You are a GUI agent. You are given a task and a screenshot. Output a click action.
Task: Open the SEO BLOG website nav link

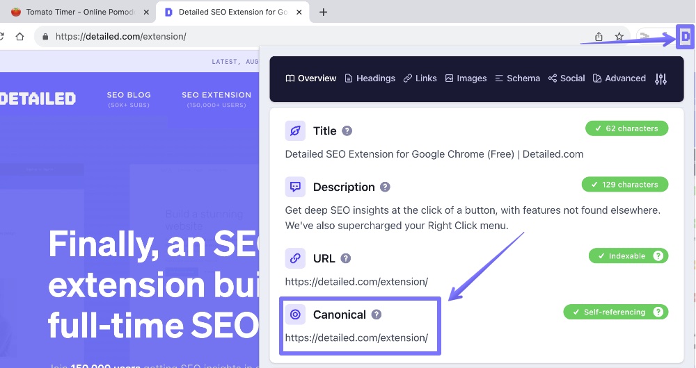[129, 99]
